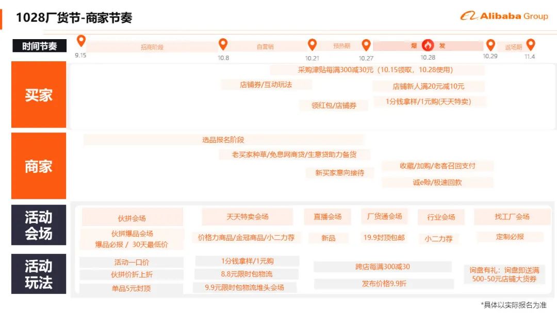Select the 商家 orange section tab

click(x=39, y=166)
